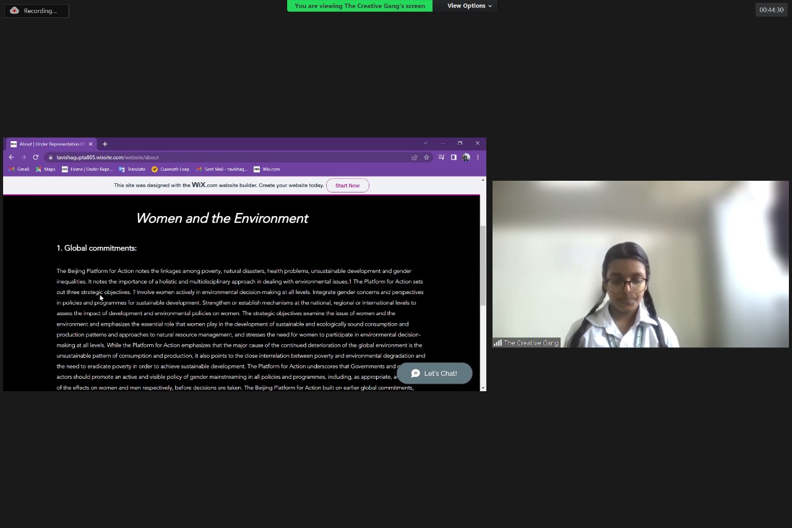Expand the View Options dropdown
The image size is (792, 528).
469,6
